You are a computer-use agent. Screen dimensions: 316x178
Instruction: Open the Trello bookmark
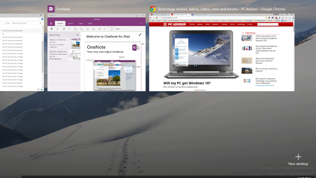(x=284, y=20)
